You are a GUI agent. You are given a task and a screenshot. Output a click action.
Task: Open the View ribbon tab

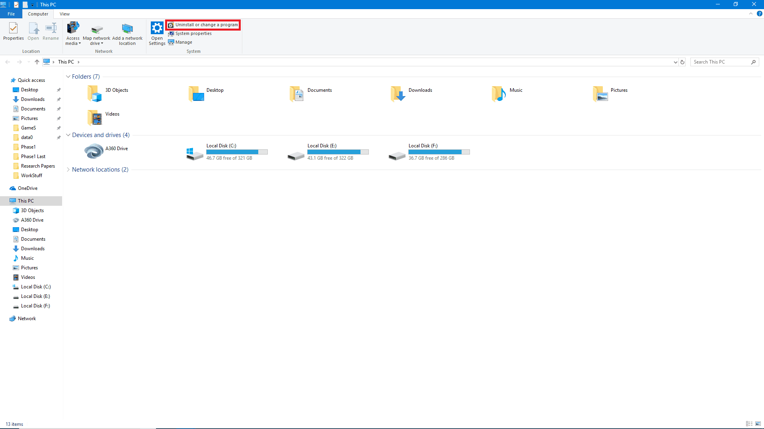(64, 14)
